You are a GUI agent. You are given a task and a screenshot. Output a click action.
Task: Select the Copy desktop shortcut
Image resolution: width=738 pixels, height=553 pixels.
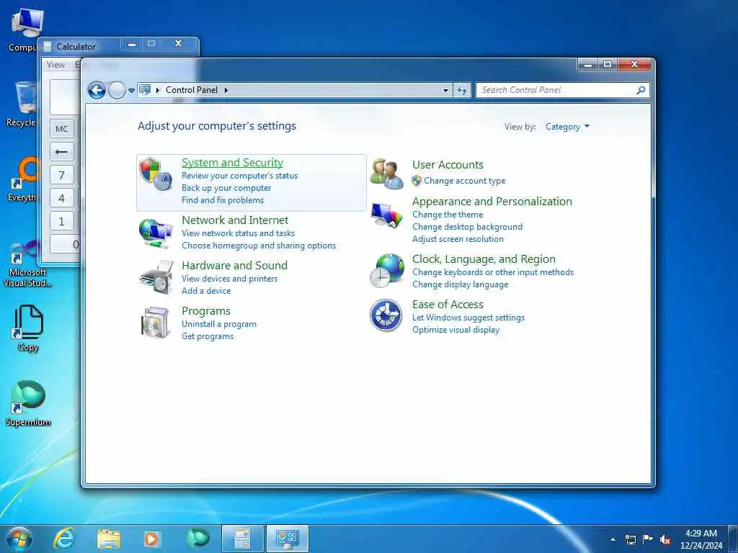coord(28,328)
